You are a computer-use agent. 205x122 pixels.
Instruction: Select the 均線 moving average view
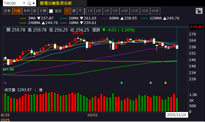pos(17,11)
